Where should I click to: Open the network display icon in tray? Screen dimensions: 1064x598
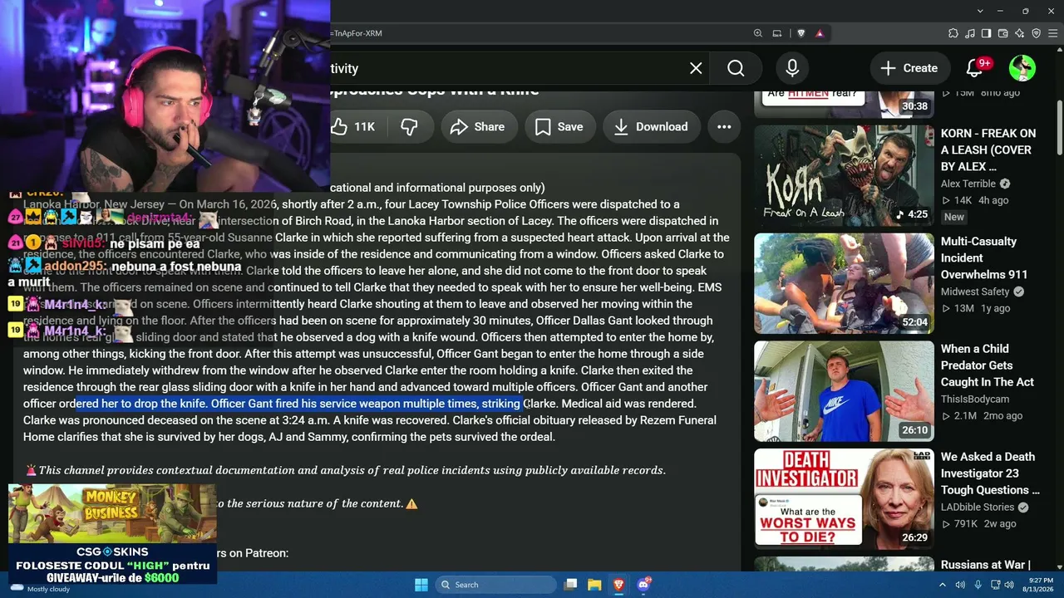(994, 585)
